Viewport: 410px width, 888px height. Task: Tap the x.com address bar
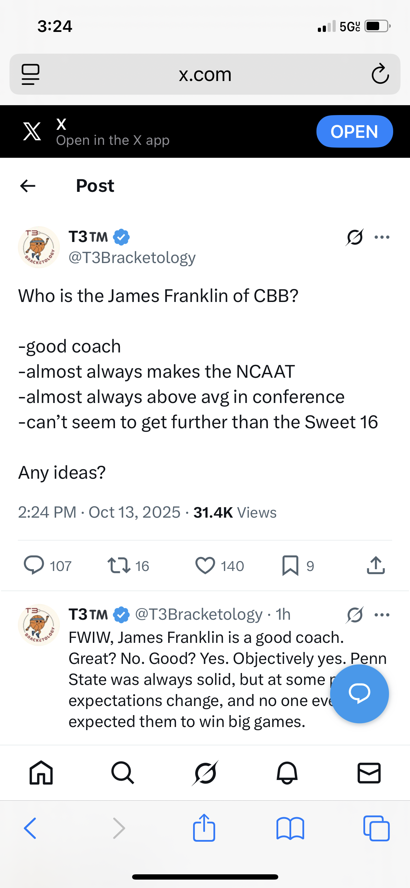pos(205,74)
